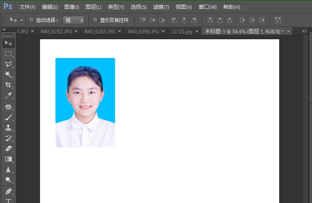Open the 帮助(H) menu
The width and height of the screenshot is (312, 203).
tap(232, 7)
